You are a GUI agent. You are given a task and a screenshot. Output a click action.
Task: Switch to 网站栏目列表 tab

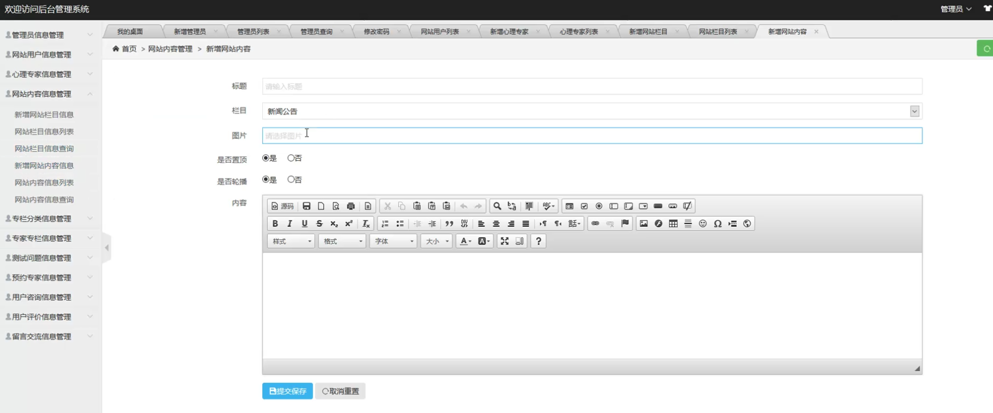[718, 31]
